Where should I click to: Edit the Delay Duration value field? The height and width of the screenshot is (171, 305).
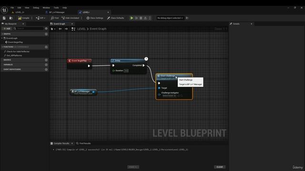click(x=126, y=71)
